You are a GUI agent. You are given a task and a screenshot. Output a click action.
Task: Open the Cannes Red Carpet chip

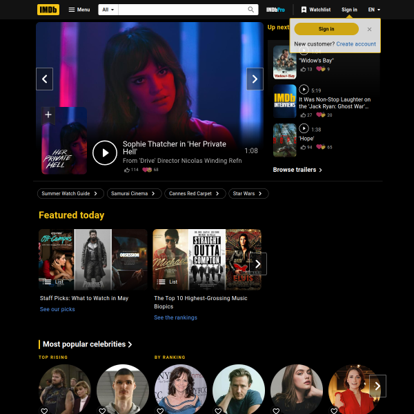click(x=195, y=193)
